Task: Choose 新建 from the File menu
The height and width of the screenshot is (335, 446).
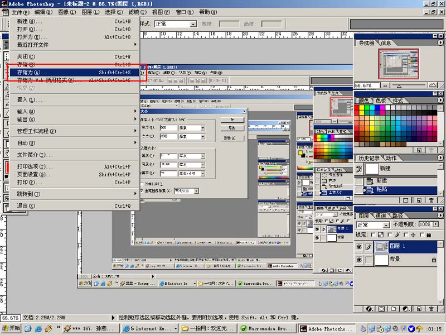Action: click(x=75, y=21)
